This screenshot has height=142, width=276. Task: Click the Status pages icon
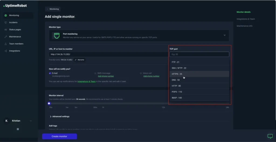pyautogui.click(x=6, y=30)
